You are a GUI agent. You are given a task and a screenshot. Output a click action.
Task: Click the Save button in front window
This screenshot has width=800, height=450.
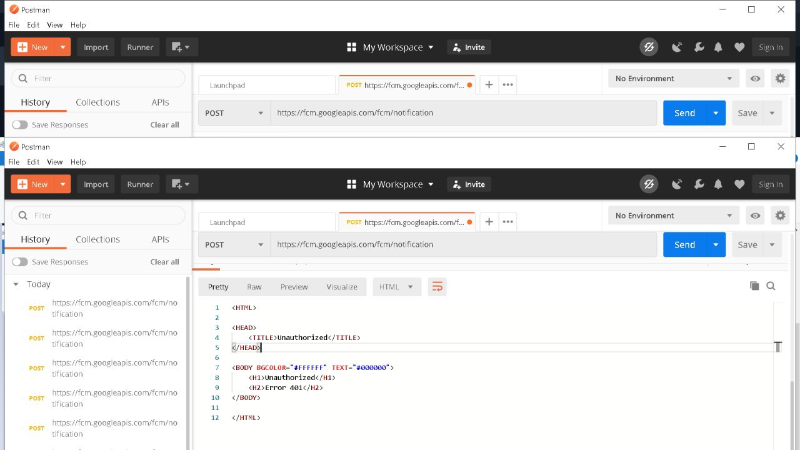(x=747, y=245)
